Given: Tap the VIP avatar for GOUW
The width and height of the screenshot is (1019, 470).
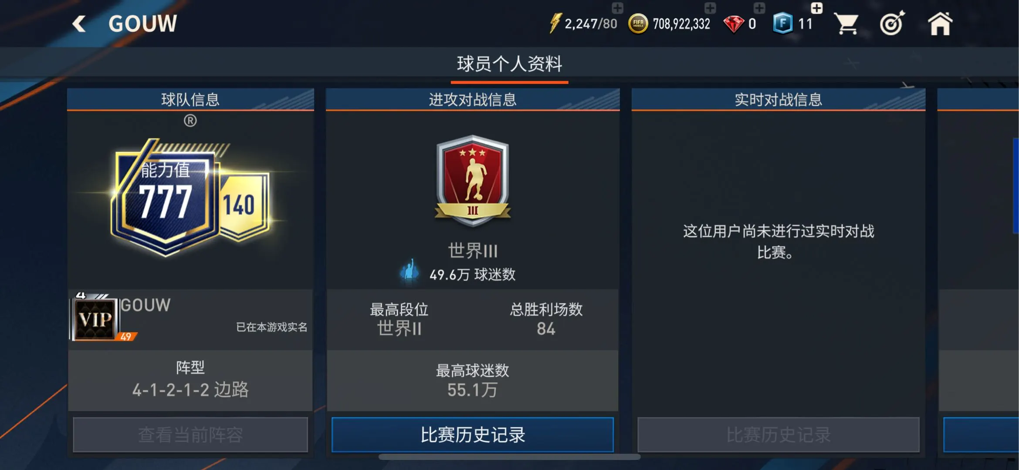Looking at the screenshot, I should [95, 319].
